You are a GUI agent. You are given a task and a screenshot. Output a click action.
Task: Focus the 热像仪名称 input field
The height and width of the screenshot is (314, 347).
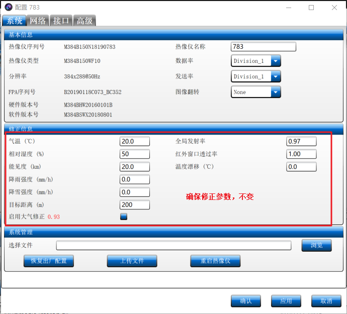263,47
